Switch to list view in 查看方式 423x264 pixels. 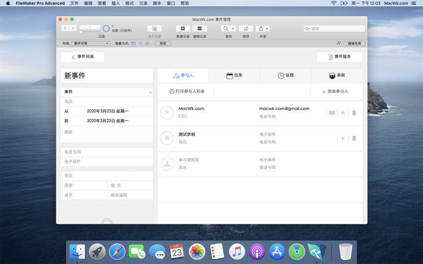141,44
